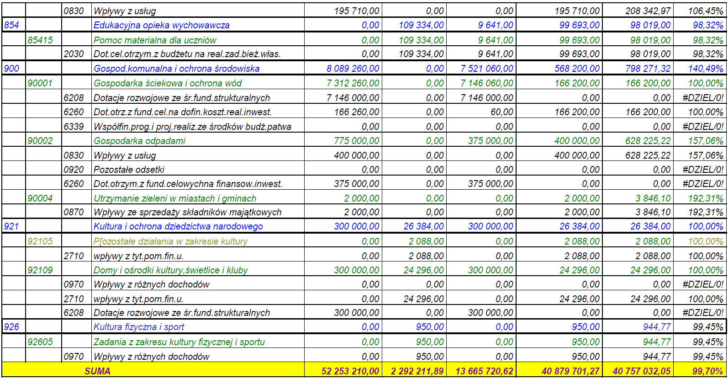
Task: Click percentage 106,45%
Action: tap(706, 11)
